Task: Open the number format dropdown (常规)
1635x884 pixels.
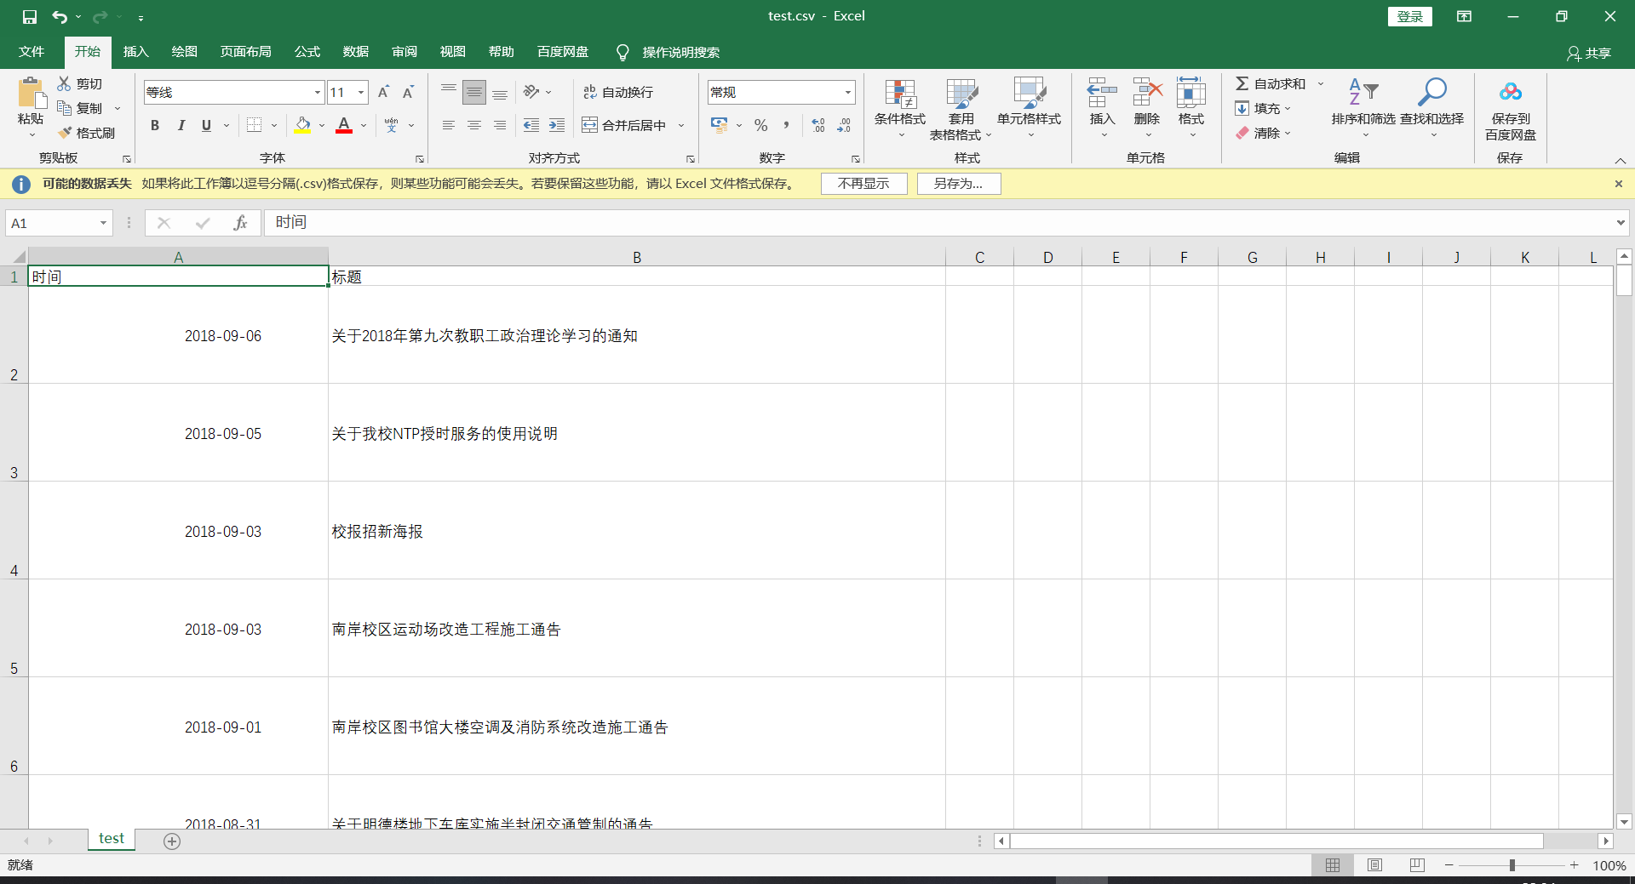Action: 848,92
